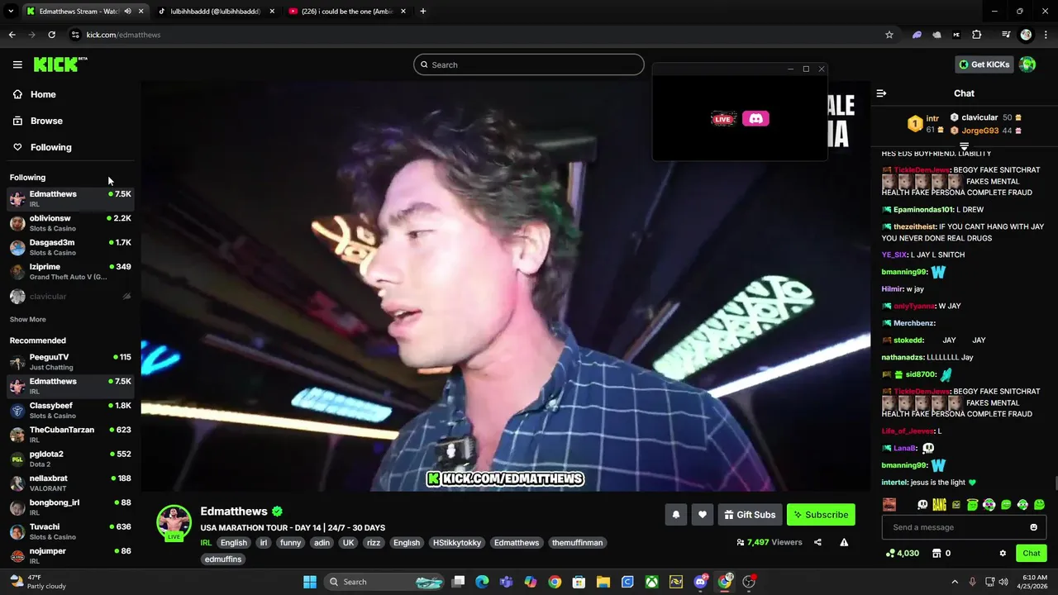Open PeeguuTV recommended channel
The width and height of the screenshot is (1058, 595).
[70, 361]
